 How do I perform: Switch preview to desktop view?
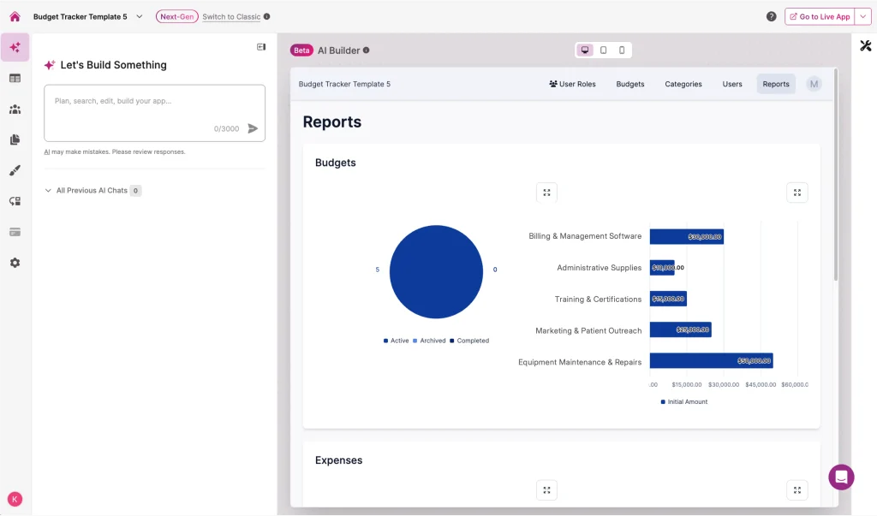click(x=585, y=50)
